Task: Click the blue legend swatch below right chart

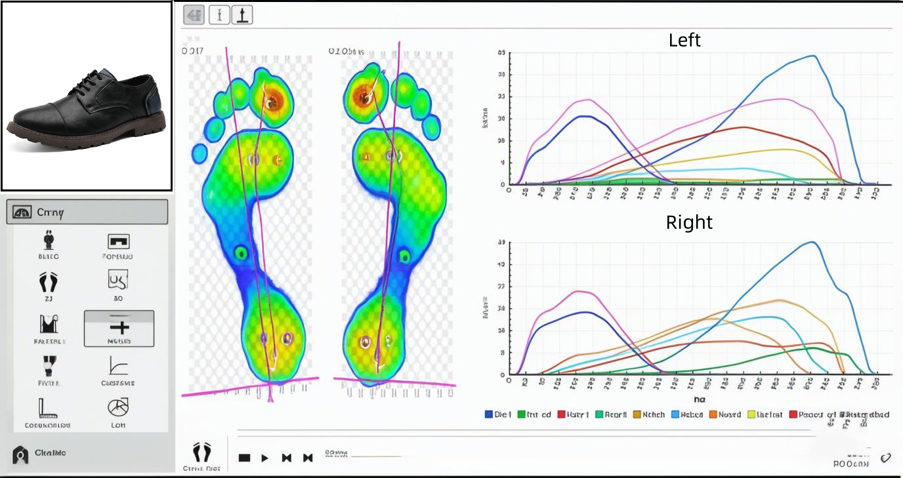Action: [x=488, y=414]
